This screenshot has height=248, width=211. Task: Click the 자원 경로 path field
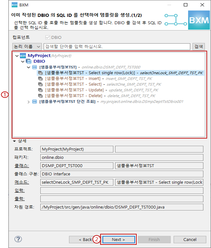coord(122,207)
